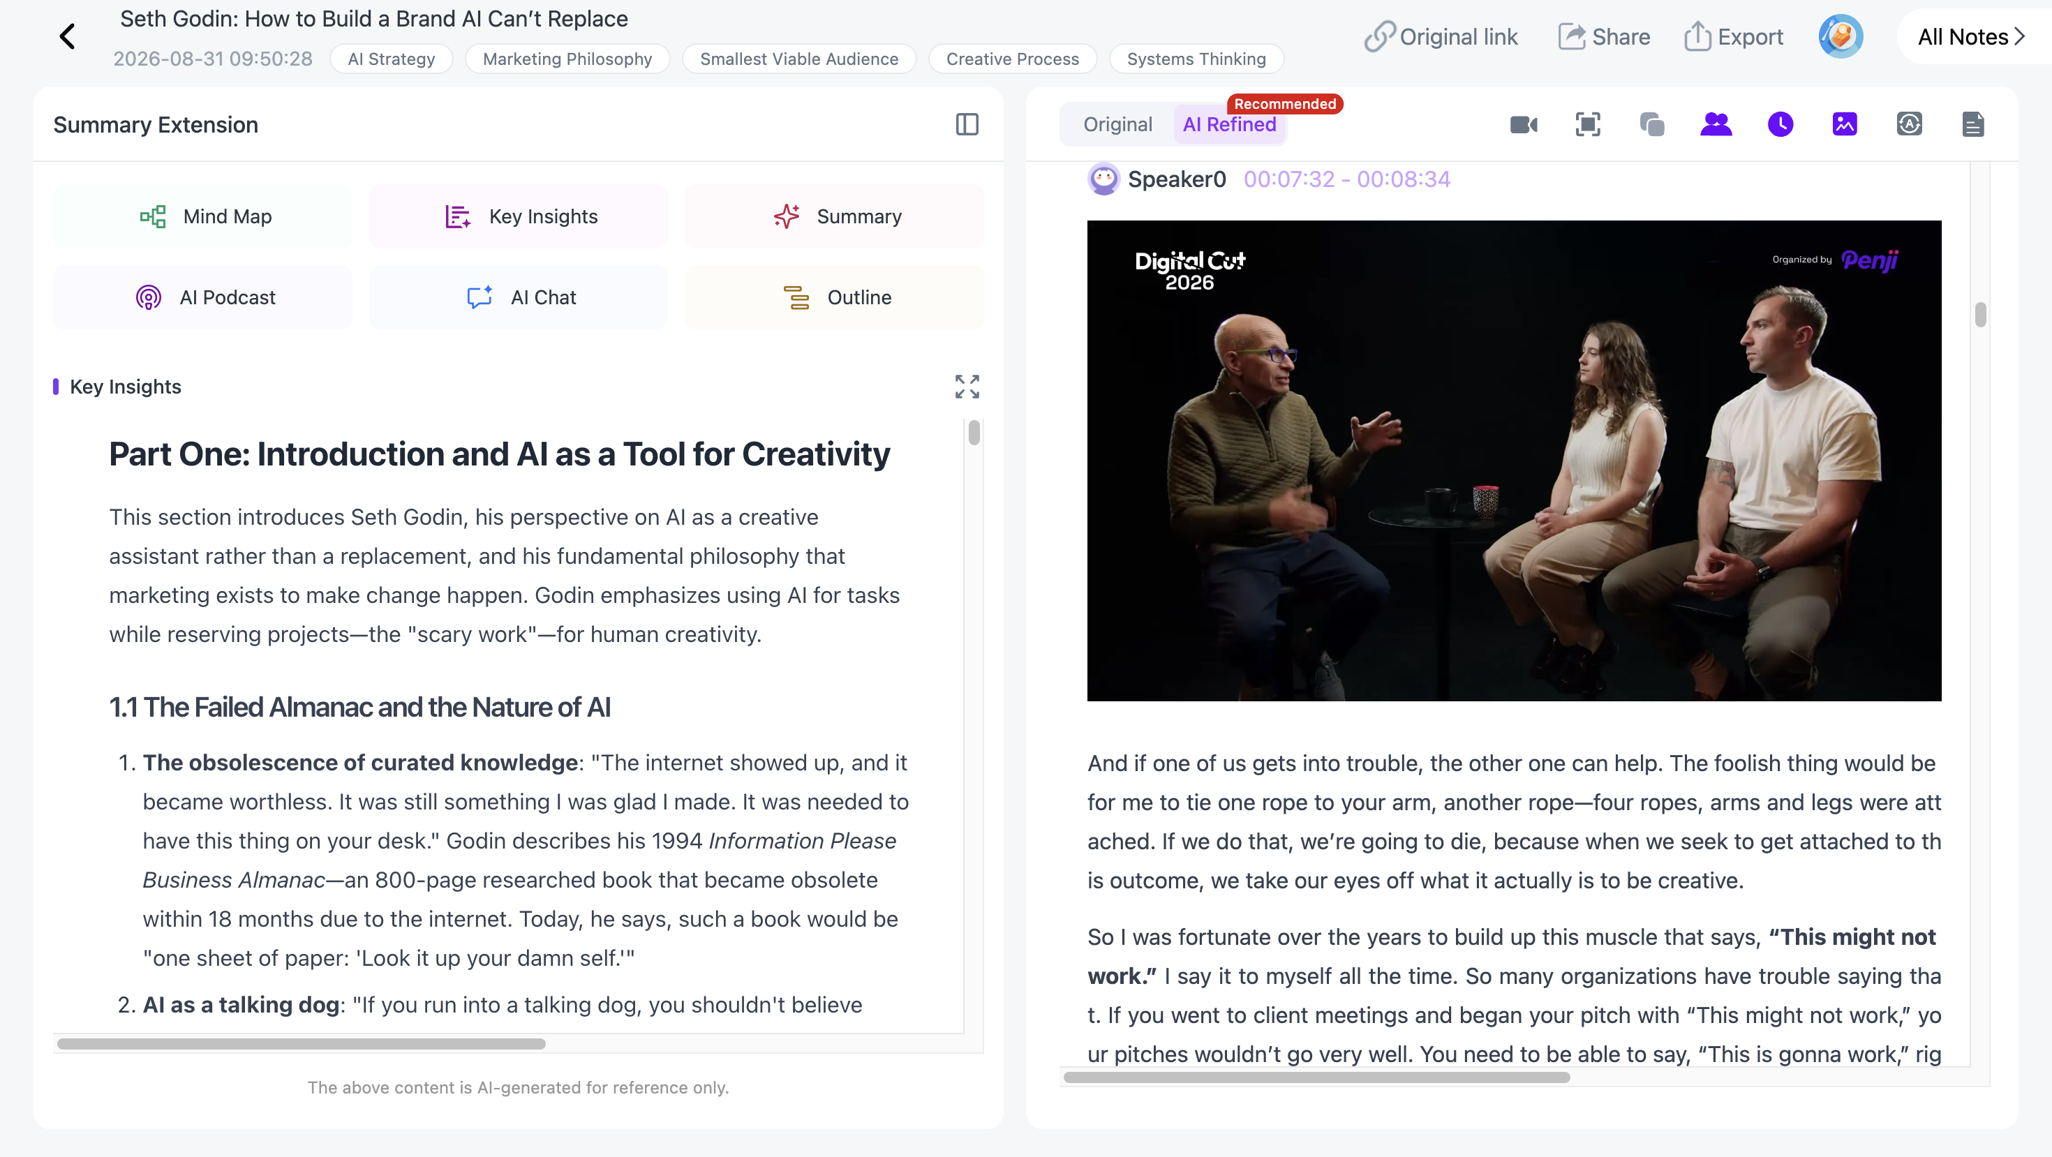
Task: Click the Key Insights panel vertical scrollbar
Action: point(974,433)
